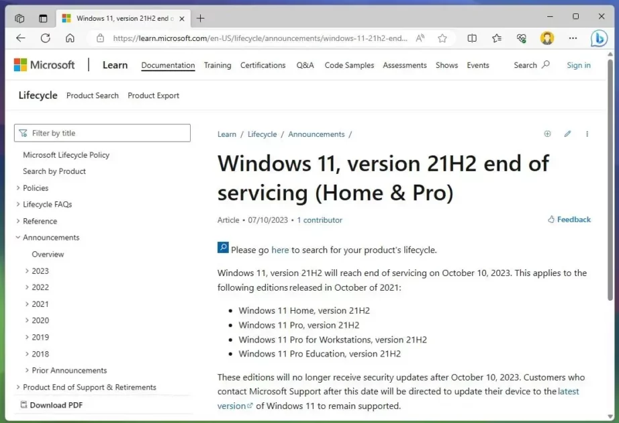Edit this article pencil icon

coord(567,134)
